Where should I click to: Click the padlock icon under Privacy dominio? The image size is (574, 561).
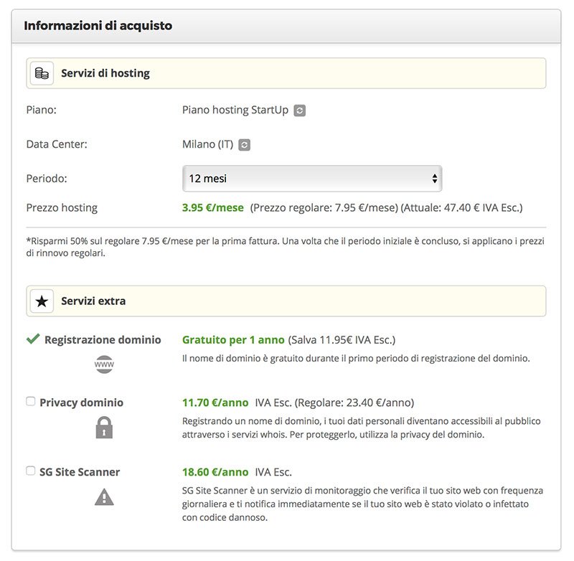(x=104, y=427)
